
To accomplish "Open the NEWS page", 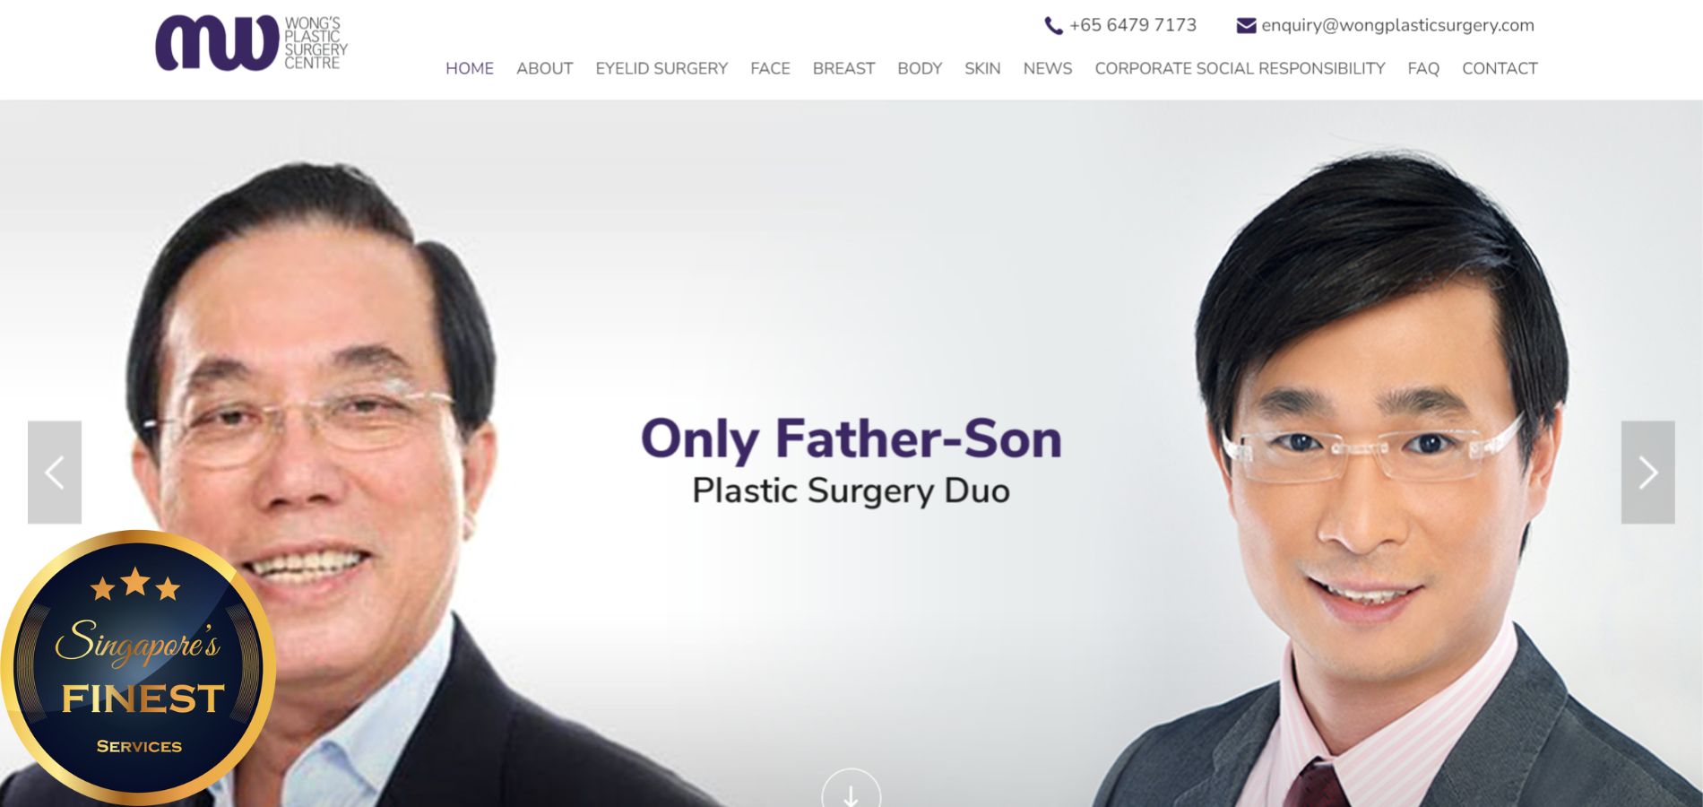I will tap(1048, 68).
